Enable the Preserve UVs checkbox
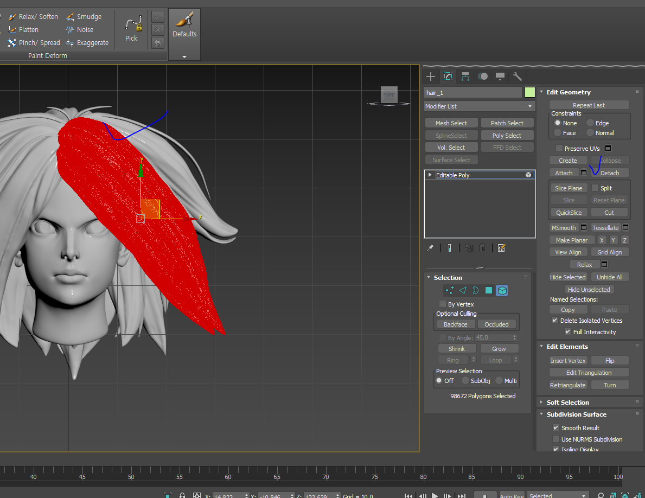Viewport: 645px width, 498px height. [559, 148]
